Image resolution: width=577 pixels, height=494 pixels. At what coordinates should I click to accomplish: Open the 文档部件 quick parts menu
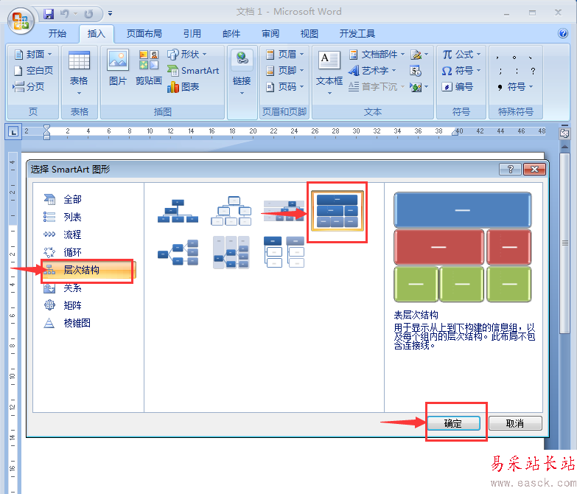coord(377,55)
